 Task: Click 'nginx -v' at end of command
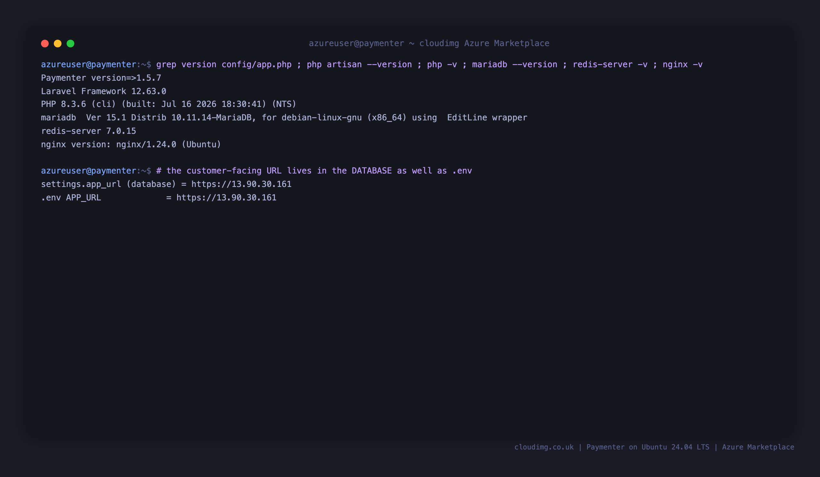pyautogui.click(x=682, y=64)
